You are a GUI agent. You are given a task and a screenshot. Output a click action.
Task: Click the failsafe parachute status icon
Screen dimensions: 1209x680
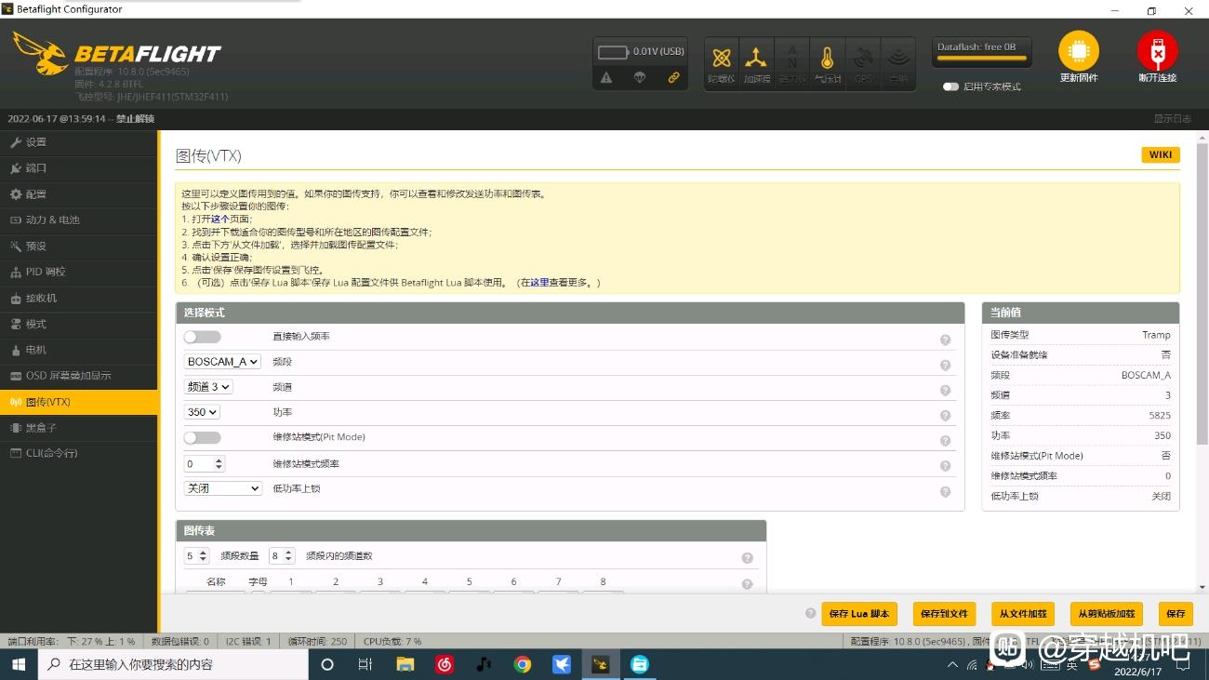point(640,78)
